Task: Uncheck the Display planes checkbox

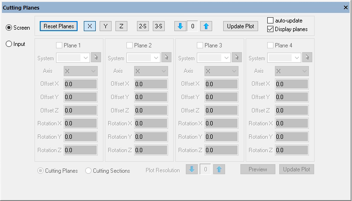Action: (x=271, y=29)
